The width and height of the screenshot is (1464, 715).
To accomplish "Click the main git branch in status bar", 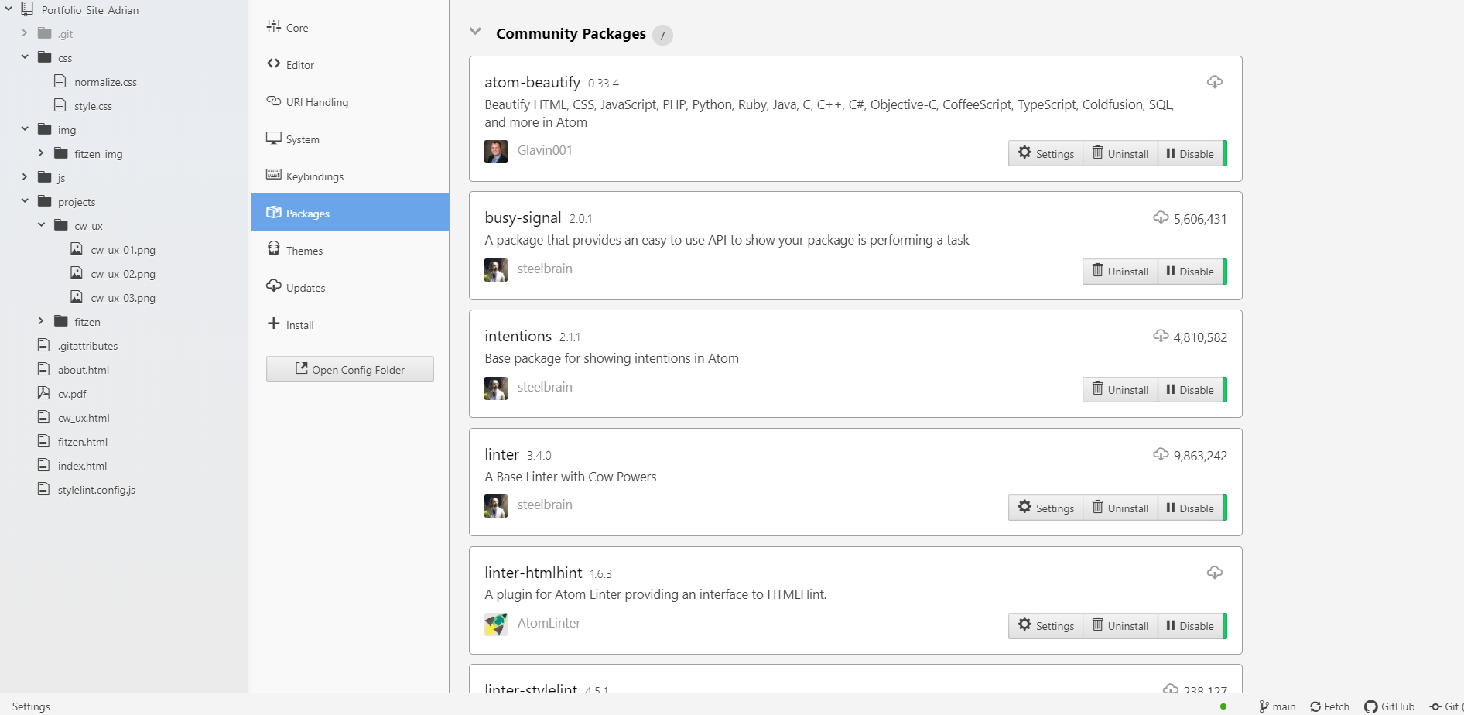I will click(1278, 706).
